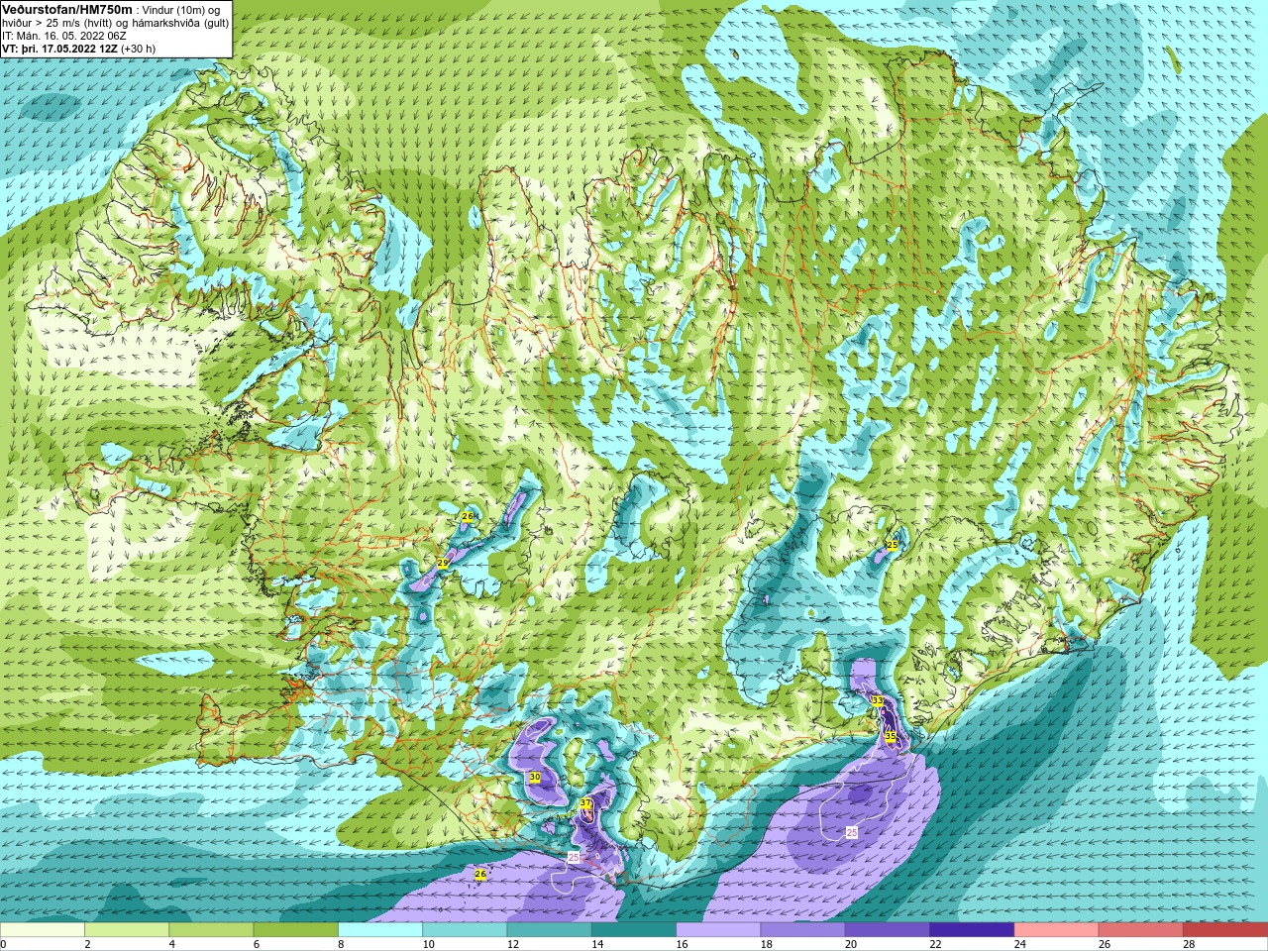Click the 26–28 m/s salmon legend swatch
The image size is (1268, 951).
(x=1140, y=930)
